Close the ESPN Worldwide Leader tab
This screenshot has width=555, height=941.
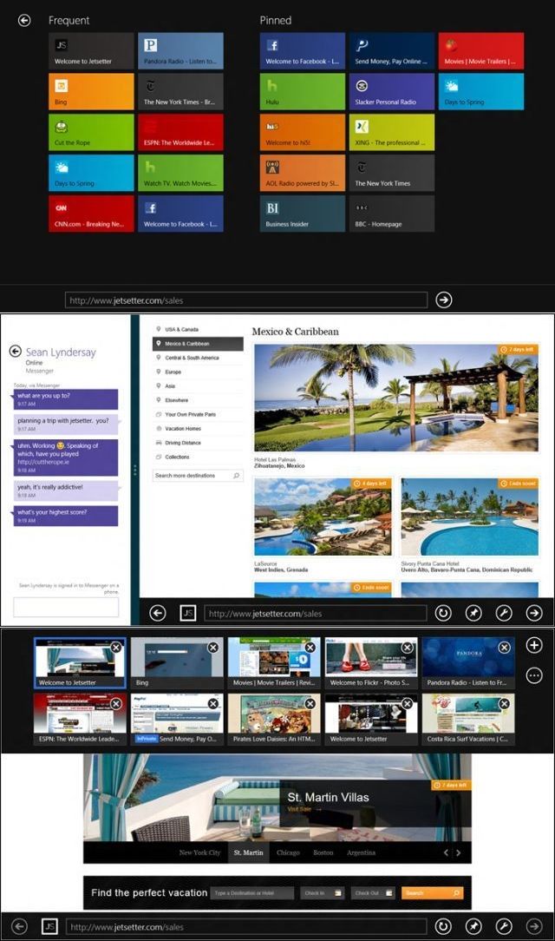(115, 703)
